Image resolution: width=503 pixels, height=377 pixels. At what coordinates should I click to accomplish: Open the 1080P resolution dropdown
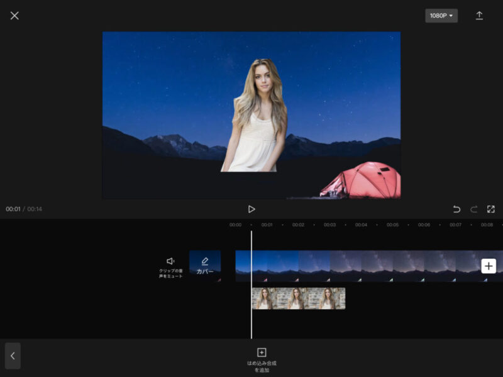click(x=441, y=16)
